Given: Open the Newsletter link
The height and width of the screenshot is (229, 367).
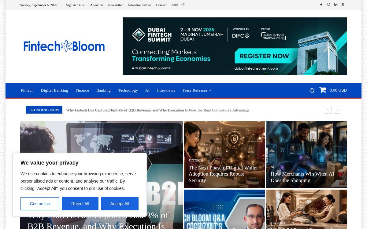Looking at the screenshot, I should [115, 5].
